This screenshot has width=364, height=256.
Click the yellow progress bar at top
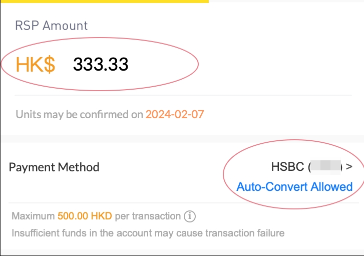105,1
